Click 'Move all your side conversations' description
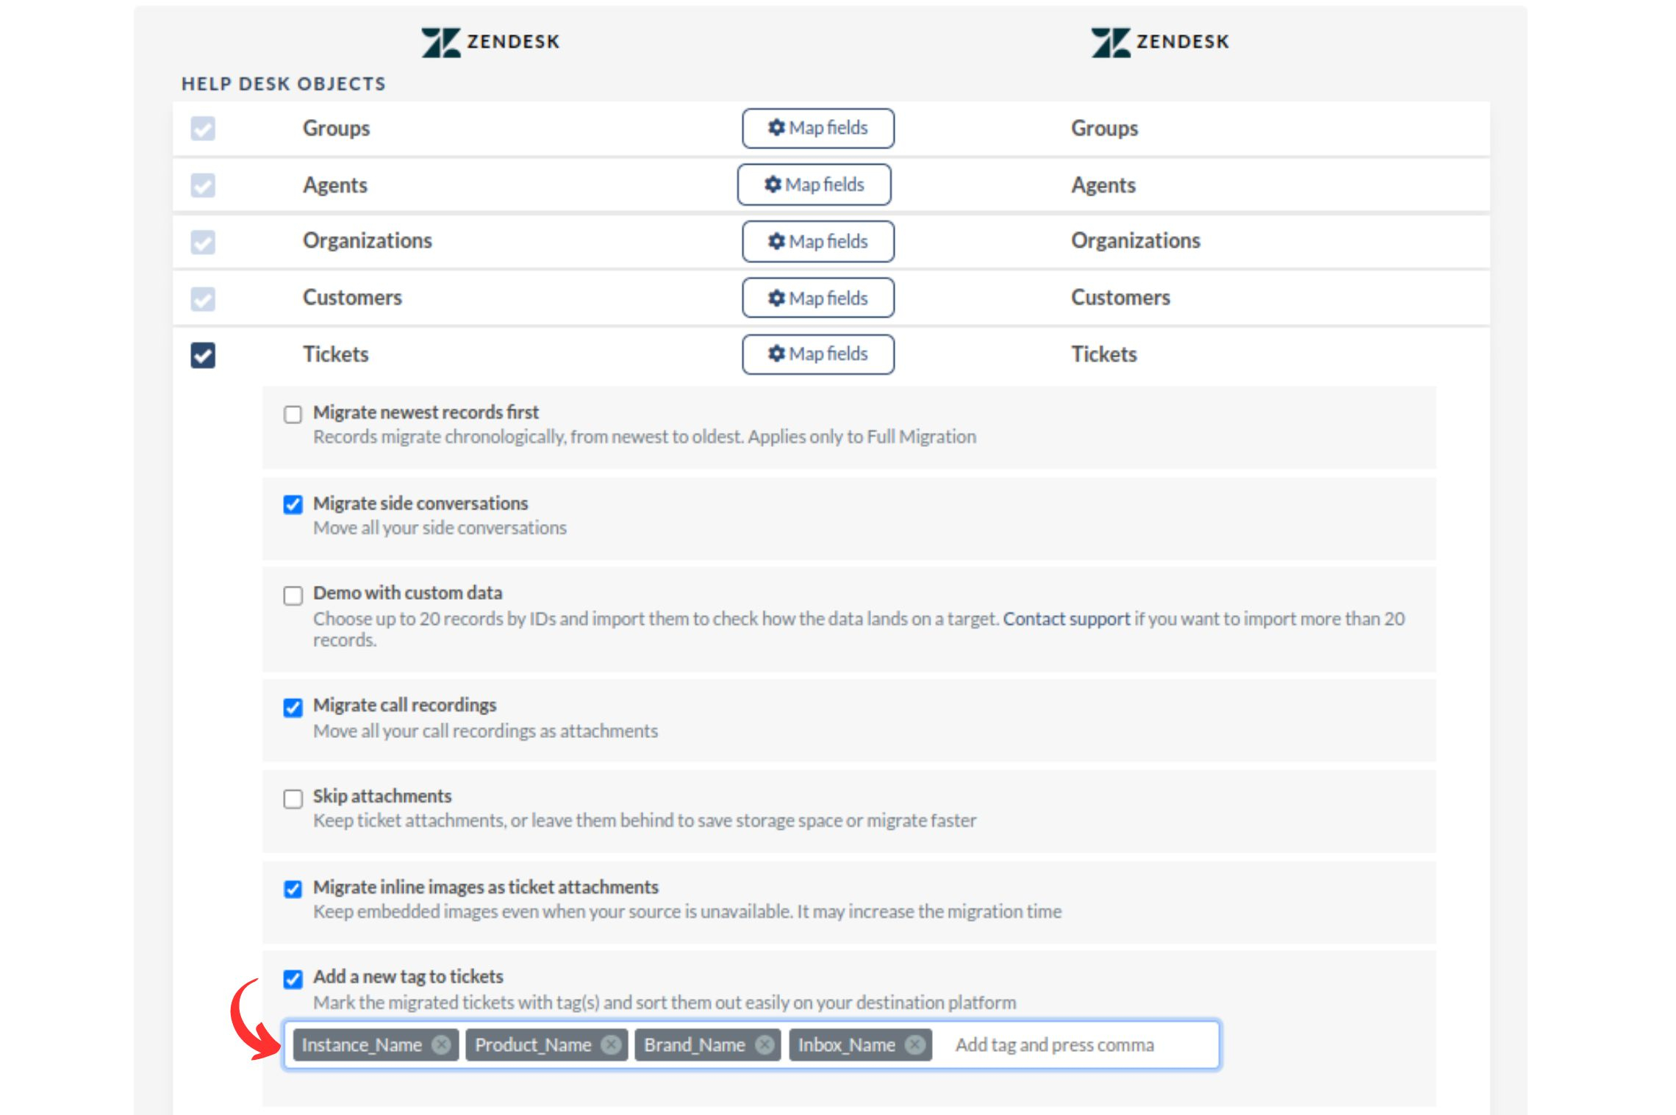Viewport: 1676px width, 1115px height. [440, 528]
